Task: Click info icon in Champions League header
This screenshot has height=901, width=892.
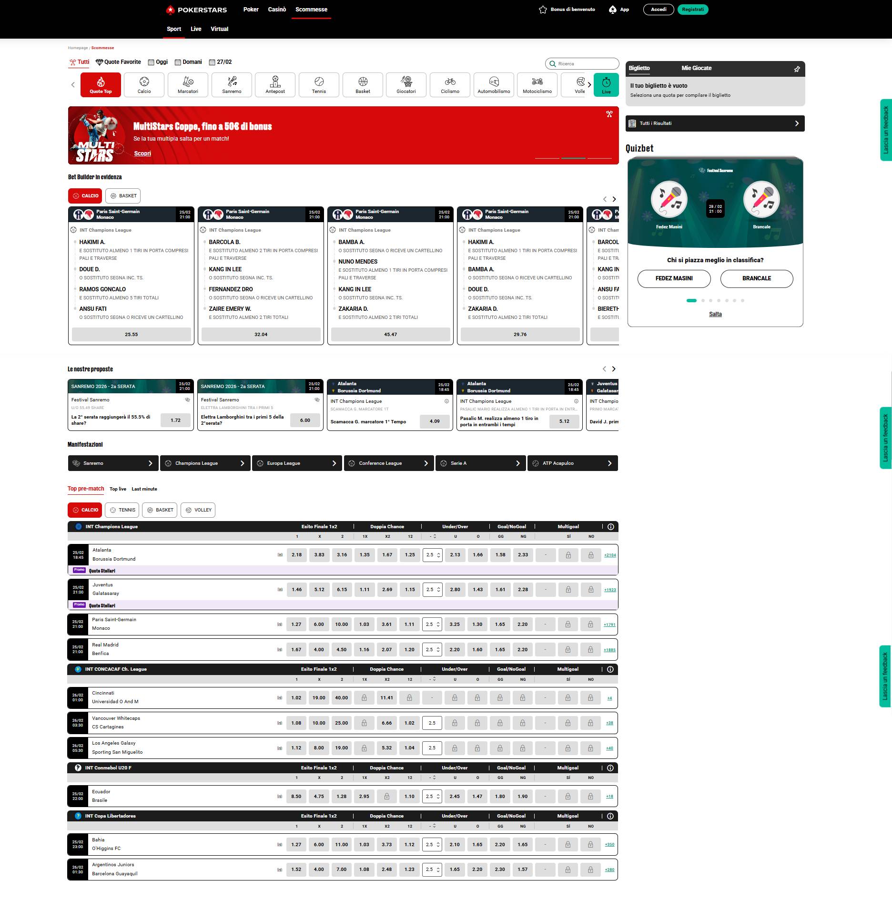Action: coord(610,527)
